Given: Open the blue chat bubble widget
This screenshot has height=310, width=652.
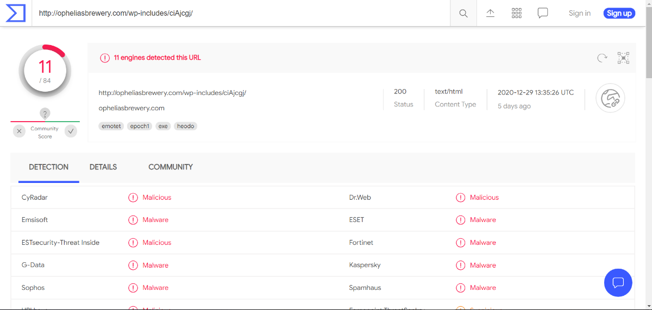Looking at the screenshot, I should pos(618,282).
